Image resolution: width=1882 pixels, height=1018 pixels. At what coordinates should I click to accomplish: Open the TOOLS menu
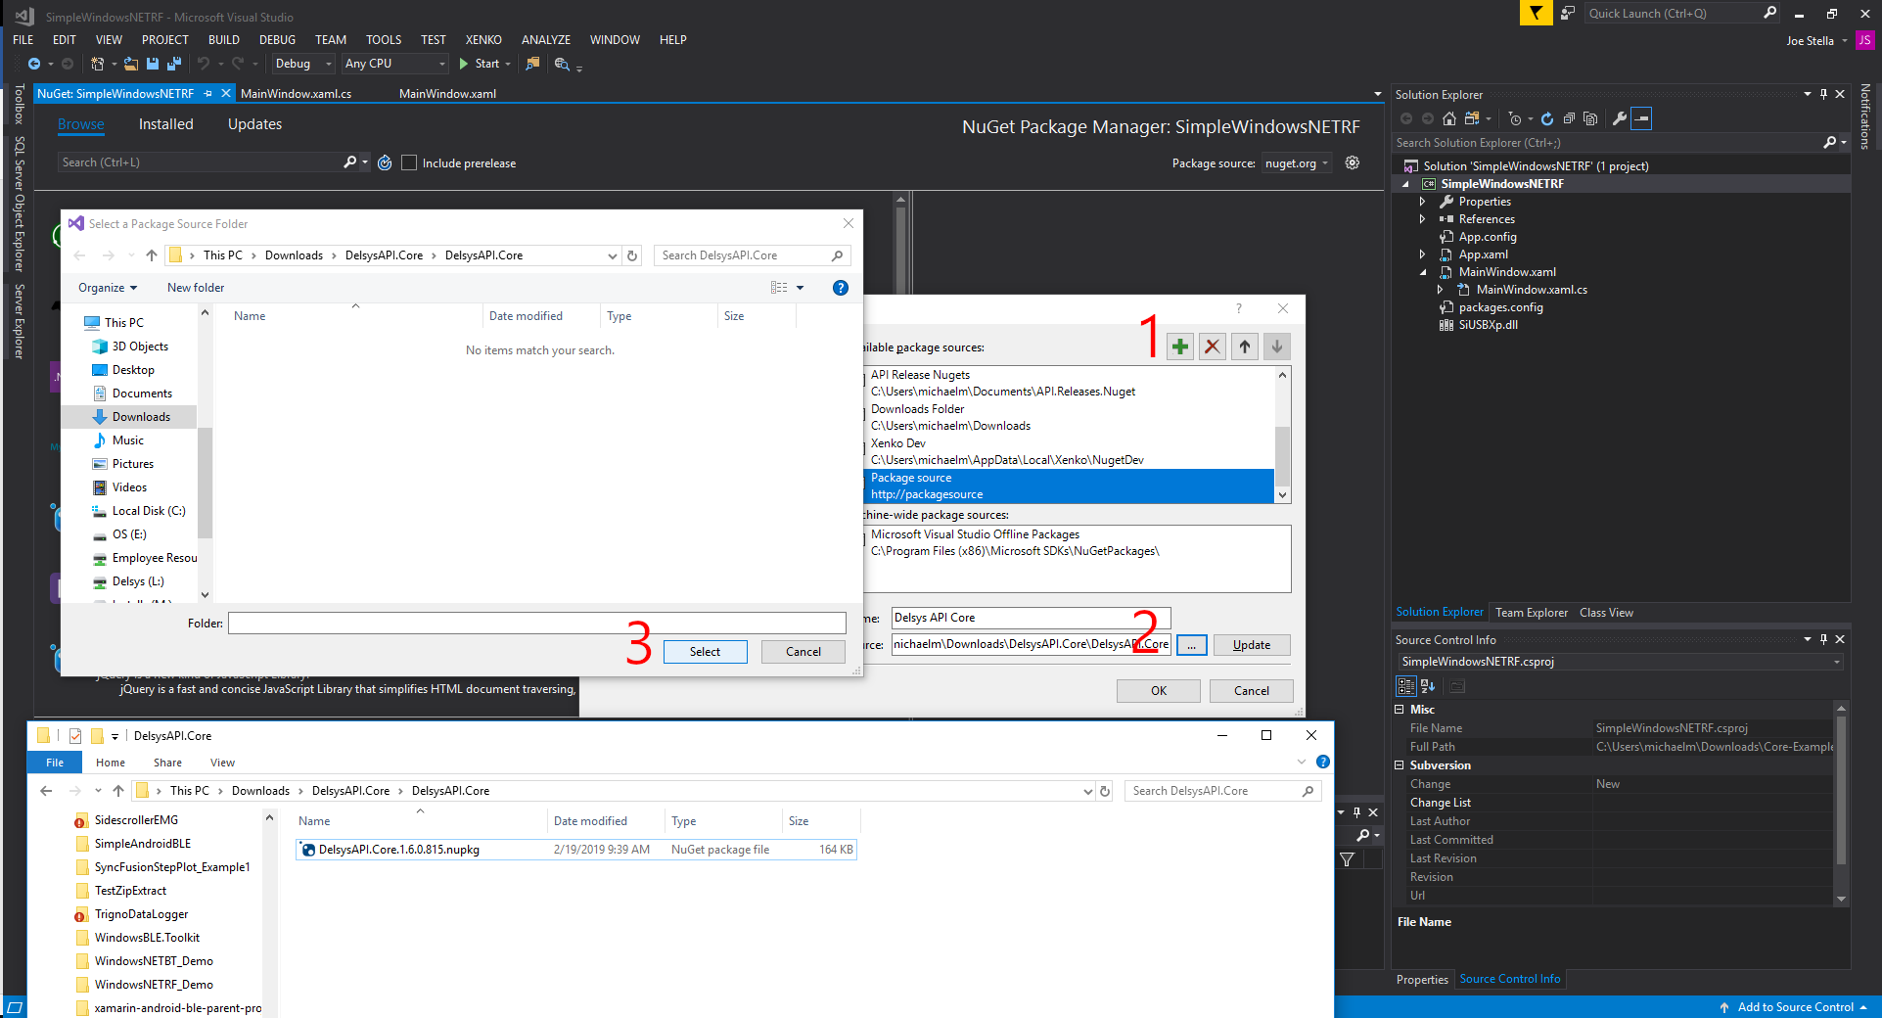coord(384,40)
